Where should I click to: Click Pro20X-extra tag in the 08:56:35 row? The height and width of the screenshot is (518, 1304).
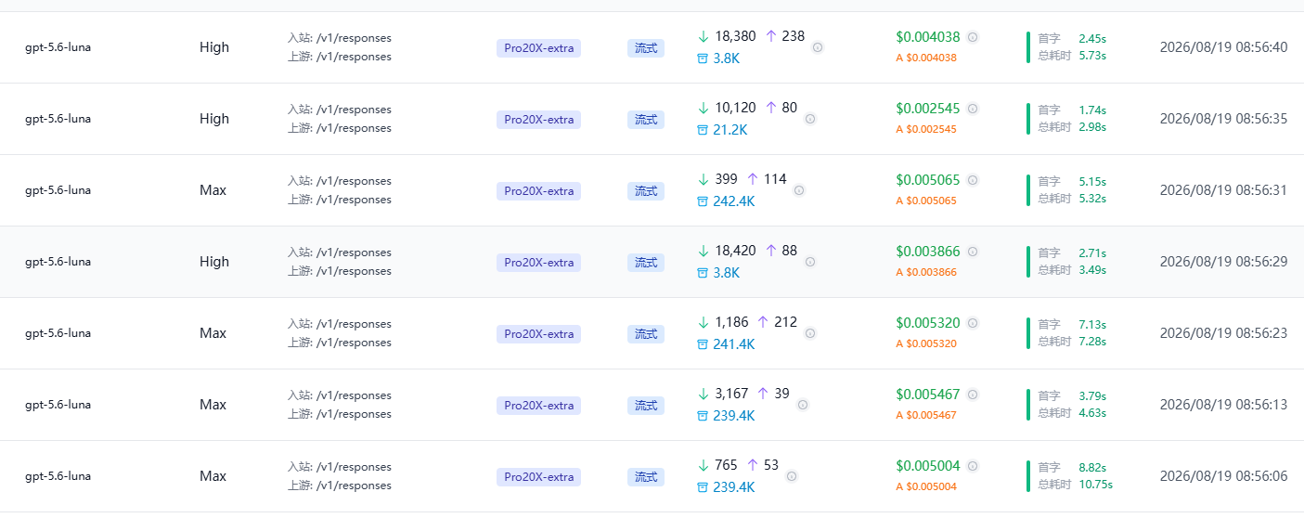pos(538,120)
